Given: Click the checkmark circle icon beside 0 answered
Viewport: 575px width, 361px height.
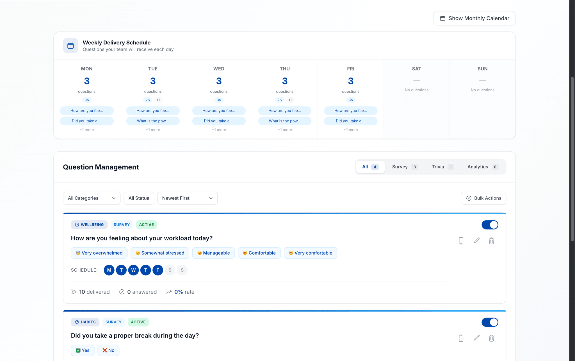Looking at the screenshot, I should (122, 292).
